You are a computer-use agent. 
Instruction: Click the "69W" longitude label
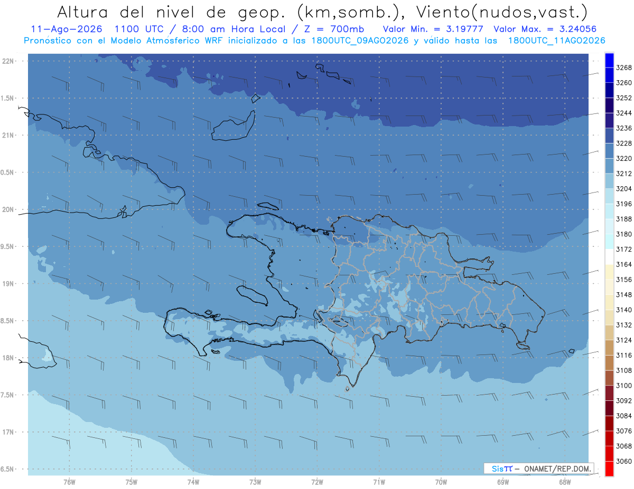coord(503,482)
